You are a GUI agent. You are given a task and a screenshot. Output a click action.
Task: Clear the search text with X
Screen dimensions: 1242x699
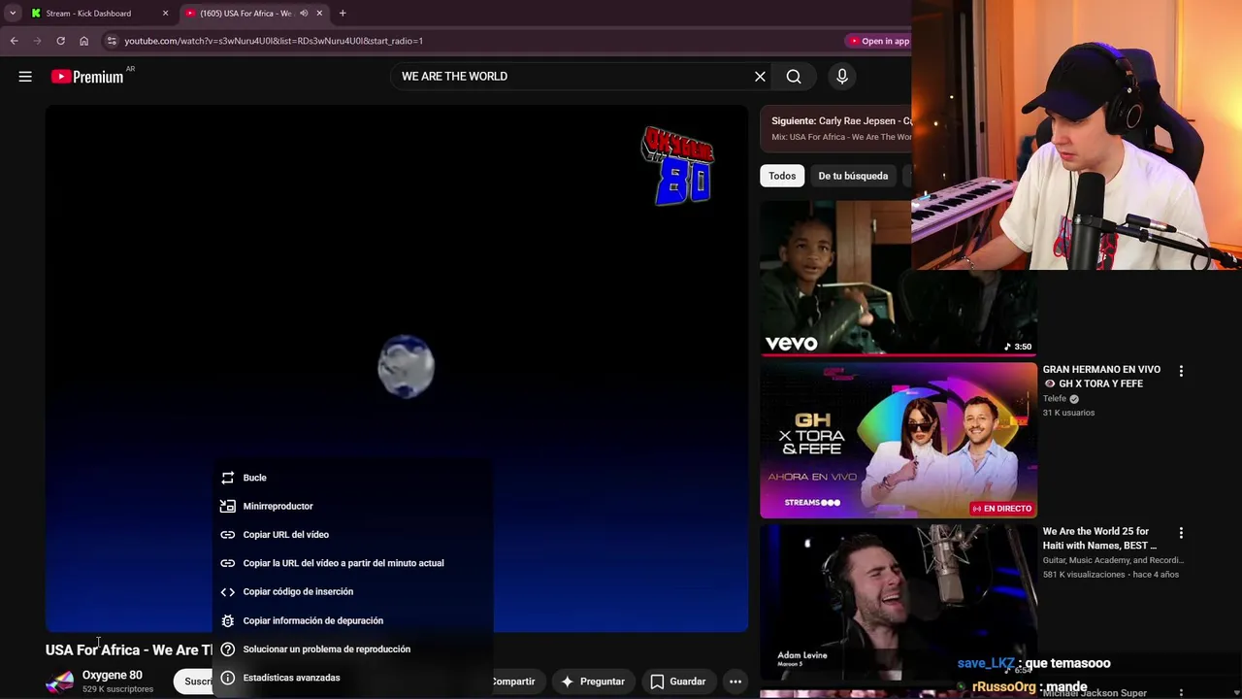[760, 77]
